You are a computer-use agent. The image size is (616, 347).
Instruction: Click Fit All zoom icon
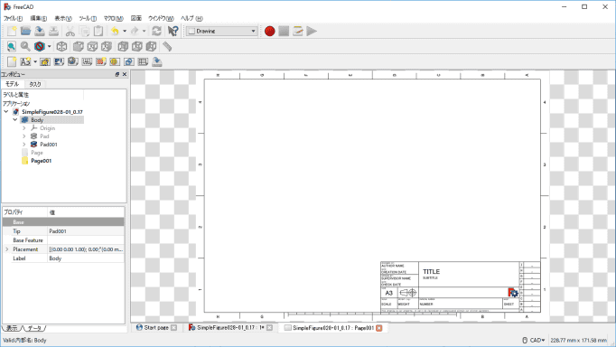tap(12, 46)
